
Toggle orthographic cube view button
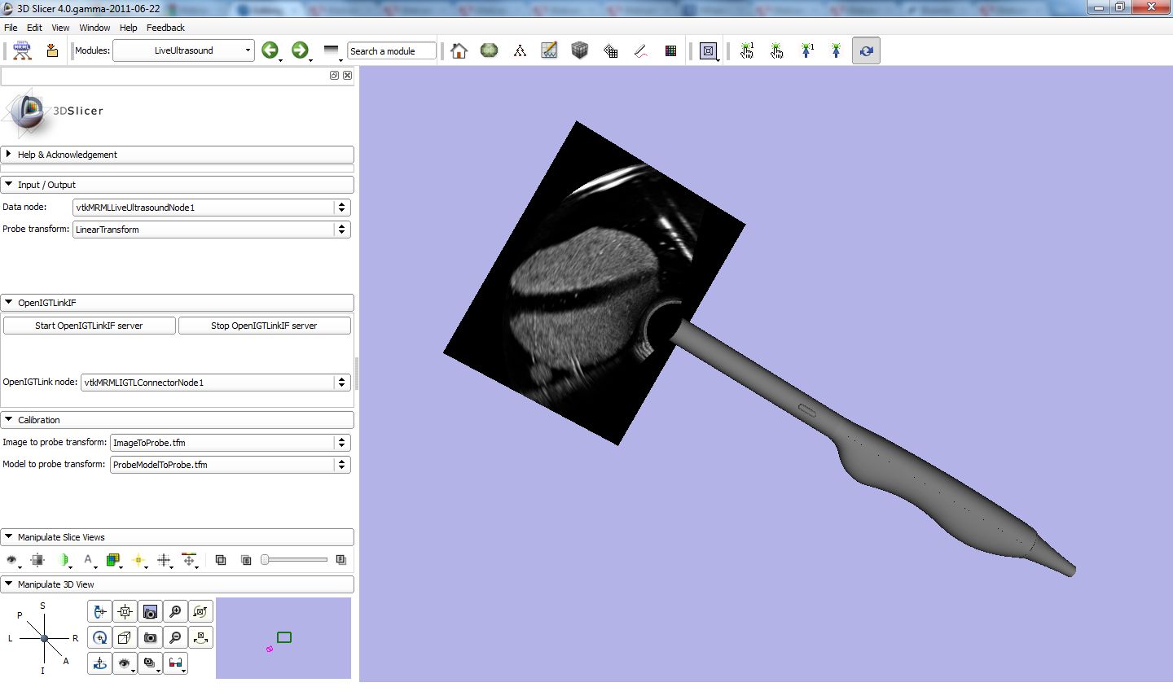click(x=125, y=637)
